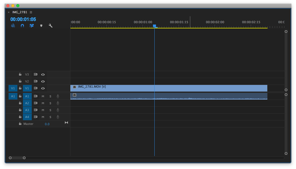Add a marker to the timeline
This screenshot has width=296, height=169.
(41, 26)
